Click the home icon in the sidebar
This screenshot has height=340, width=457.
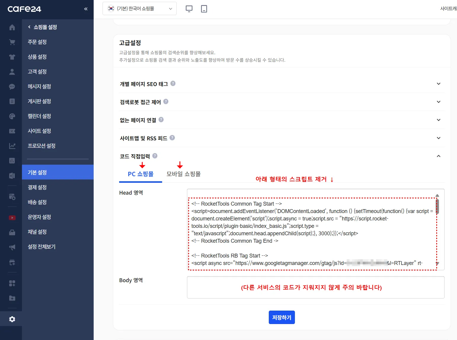point(12,27)
